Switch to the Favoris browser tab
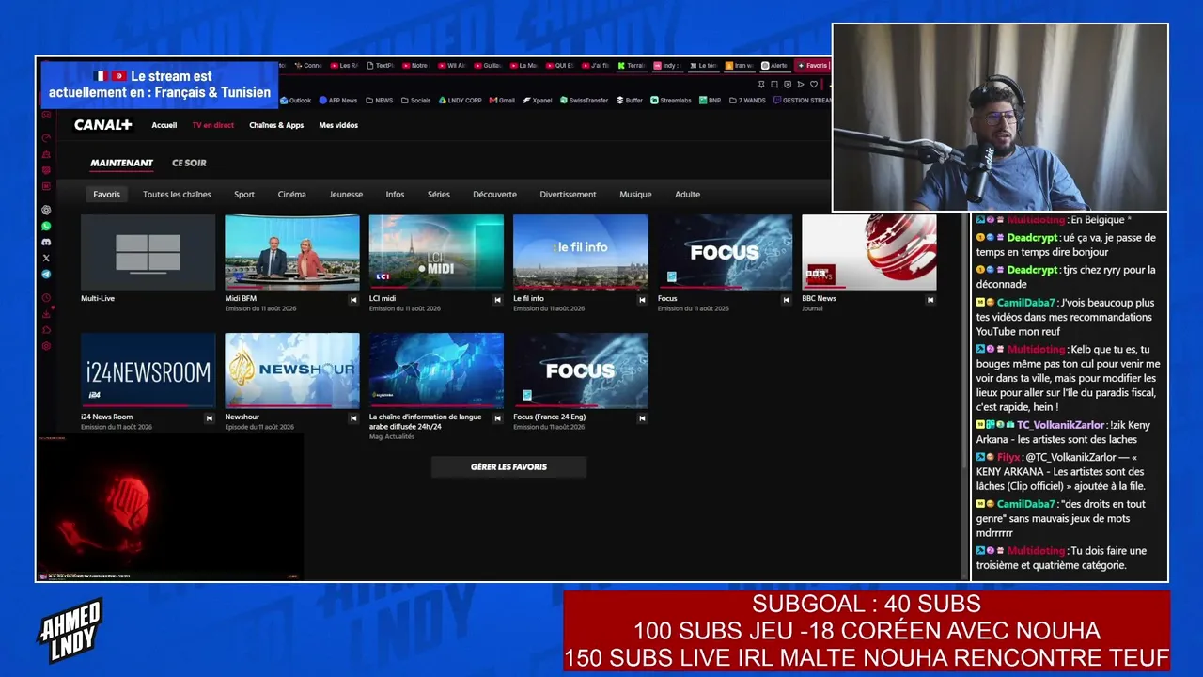Image resolution: width=1203 pixels, height=677 pixels. (812, 66)
